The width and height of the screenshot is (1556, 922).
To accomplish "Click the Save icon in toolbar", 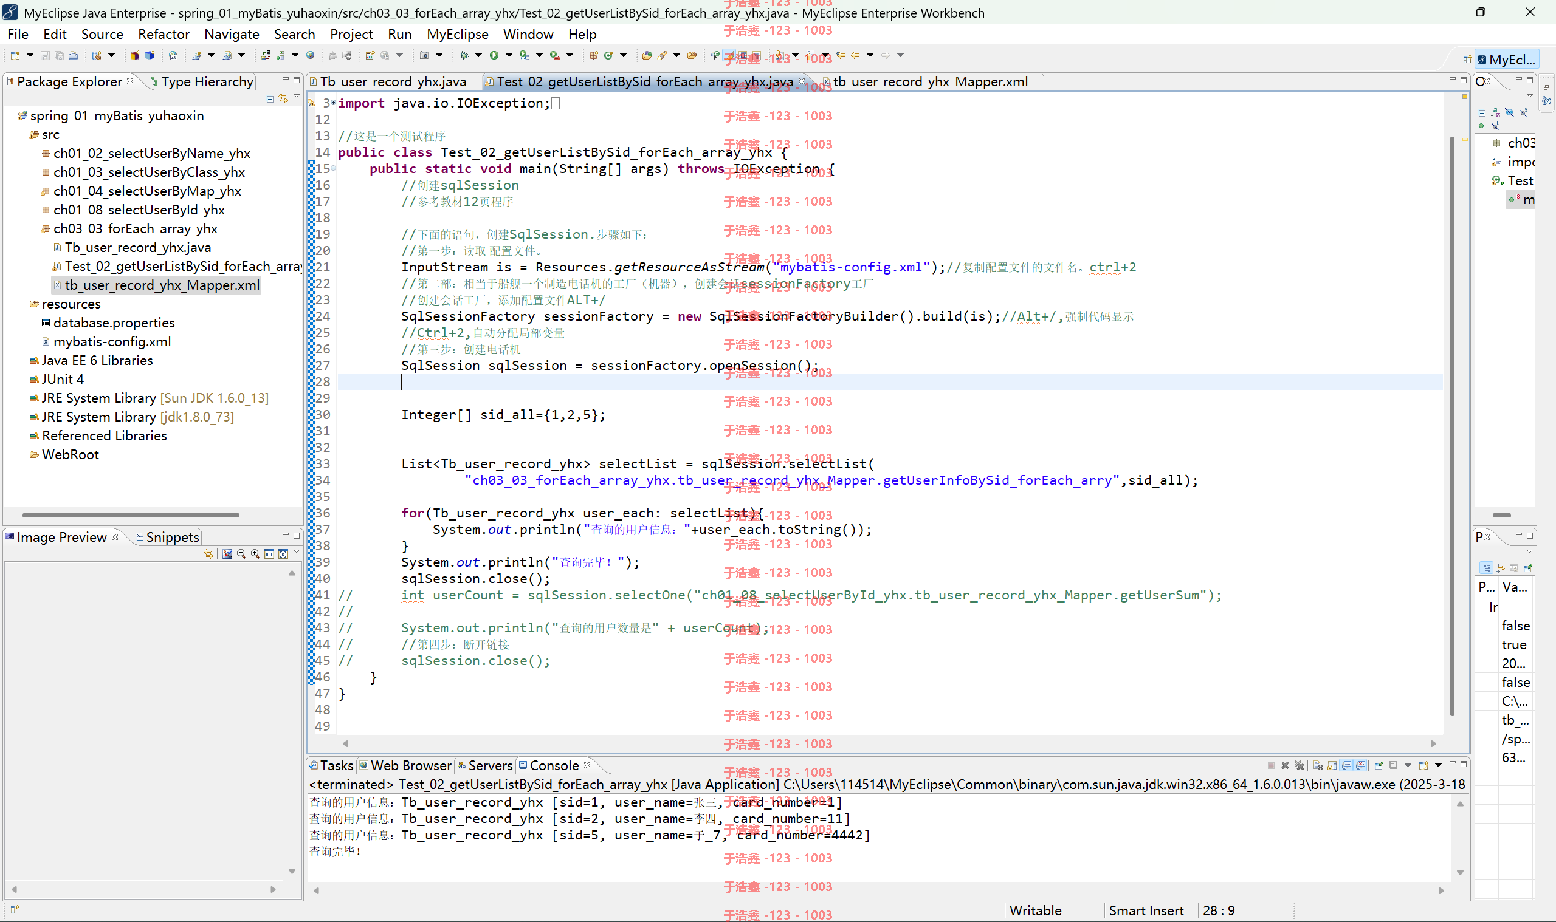I will pos(45,55).
